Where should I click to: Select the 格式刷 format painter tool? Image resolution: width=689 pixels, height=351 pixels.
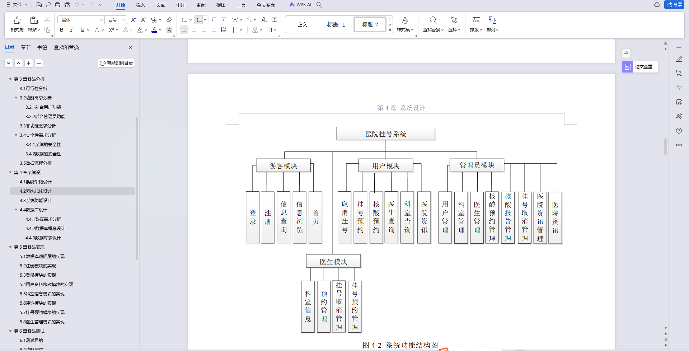(17, 24)
